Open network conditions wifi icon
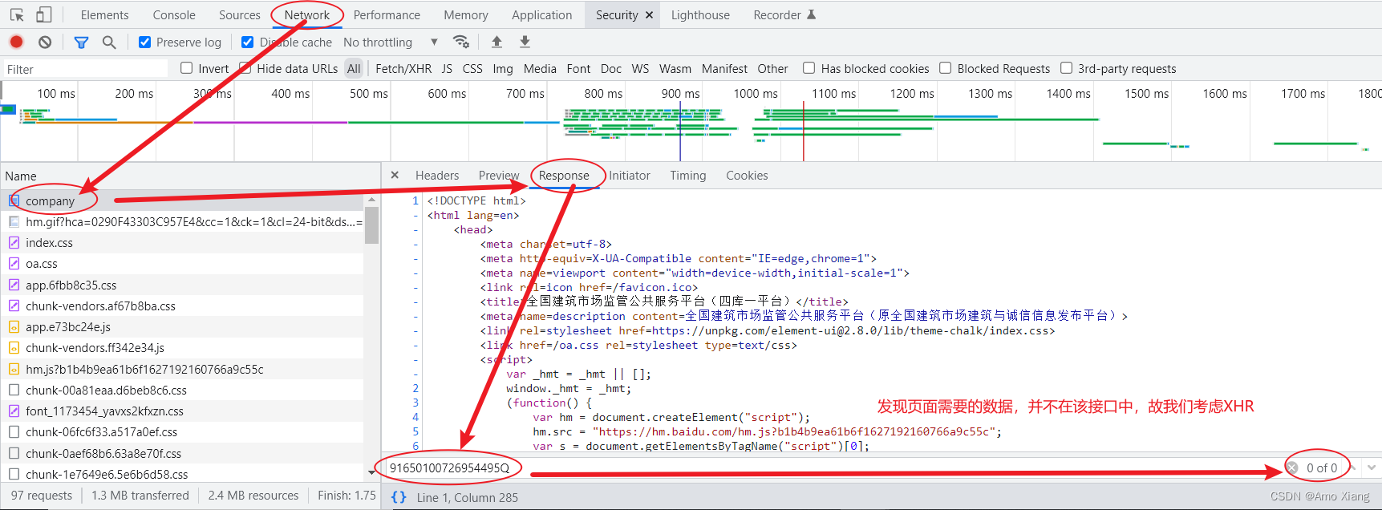The width and height of the screenshot is (1382, 510). click(460, 42)
